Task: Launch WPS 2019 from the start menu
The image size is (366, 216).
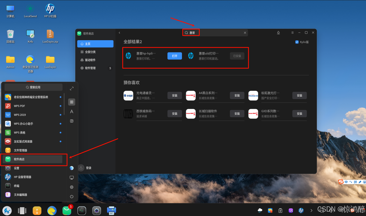Action: coord(33,115)
